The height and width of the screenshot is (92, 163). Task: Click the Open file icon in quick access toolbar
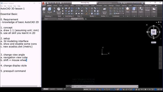(x=50, y=3)
